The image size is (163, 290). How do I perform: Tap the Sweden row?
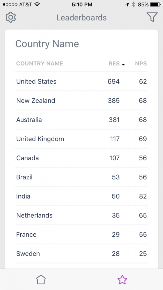pos(81,253)
